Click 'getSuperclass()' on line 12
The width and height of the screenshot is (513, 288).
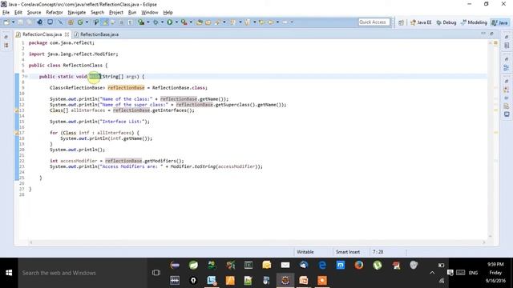pos(235,105)
